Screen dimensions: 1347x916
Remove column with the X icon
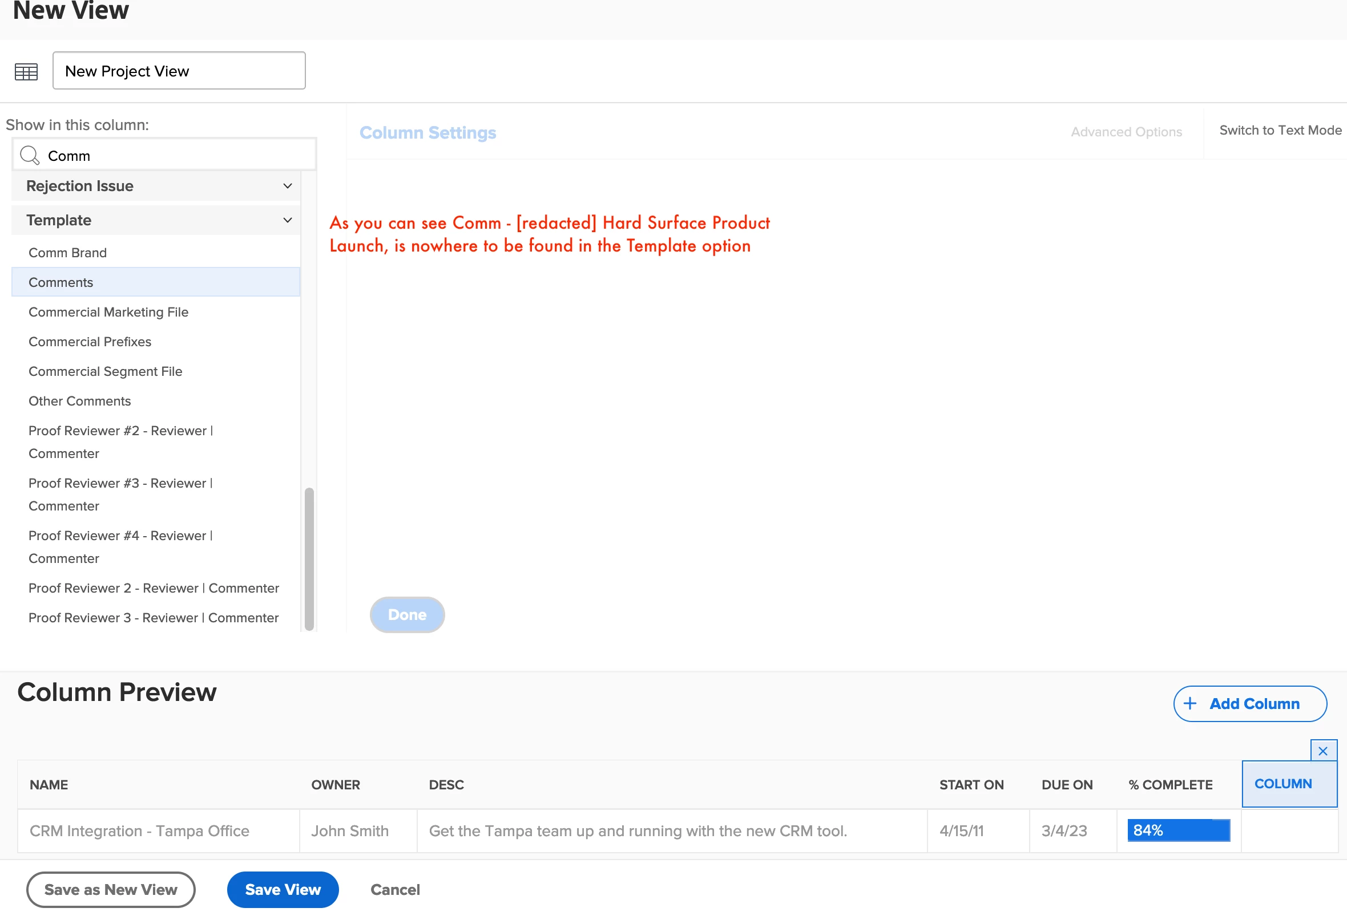point(1322,751)
